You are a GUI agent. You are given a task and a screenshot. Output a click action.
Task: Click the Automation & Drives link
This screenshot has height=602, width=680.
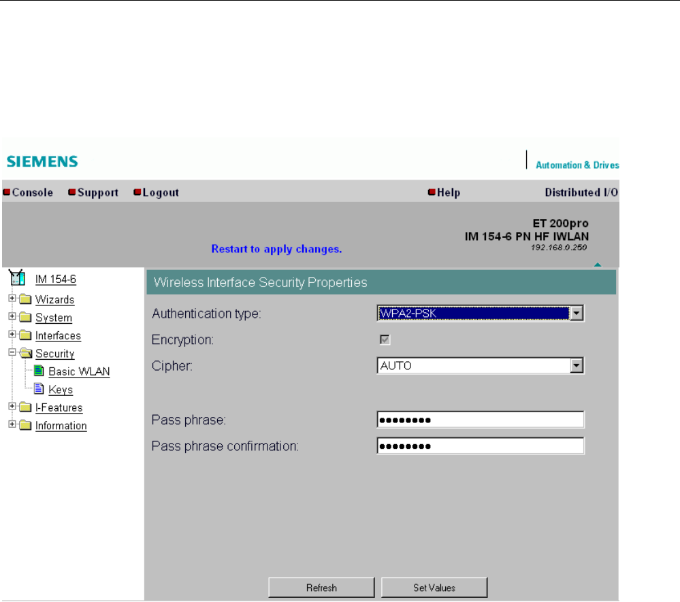(577, 165)
